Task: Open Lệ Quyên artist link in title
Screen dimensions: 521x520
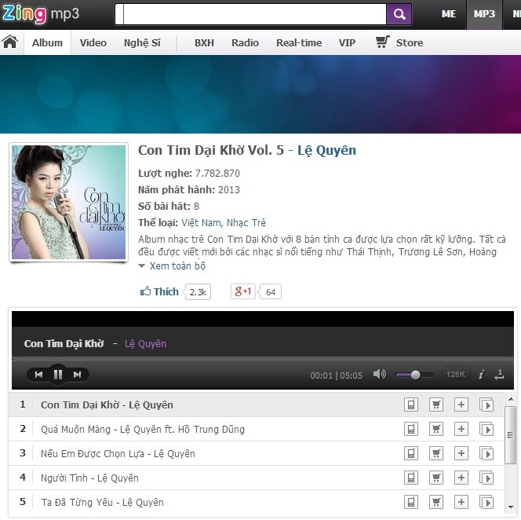Action: (326, 150)
